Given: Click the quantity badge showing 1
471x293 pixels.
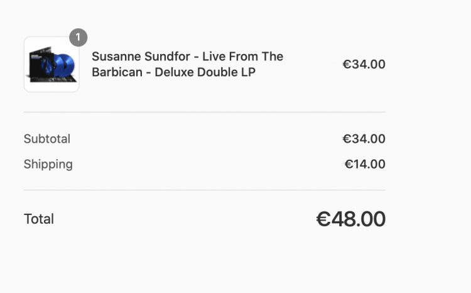Looking at the screenshot, I should [78, 37].
